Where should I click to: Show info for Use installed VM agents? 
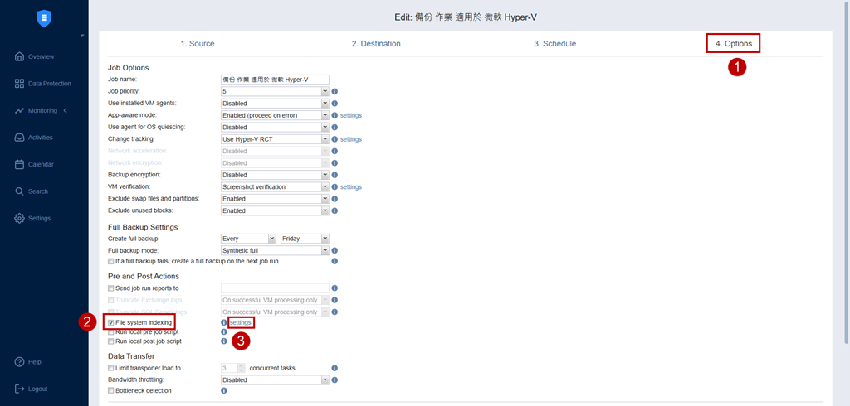click(335, 104)
